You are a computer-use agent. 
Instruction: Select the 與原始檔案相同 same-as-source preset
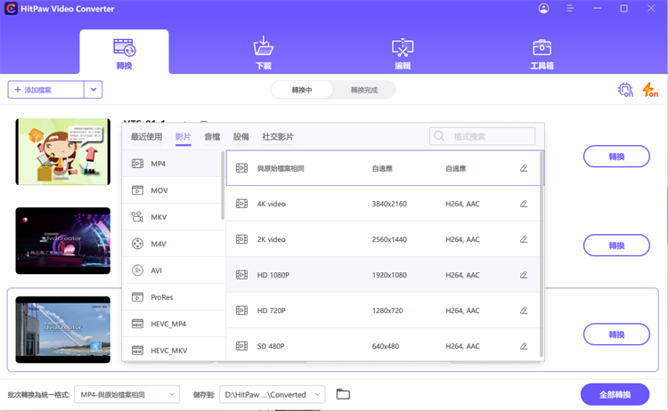(383, 168)
